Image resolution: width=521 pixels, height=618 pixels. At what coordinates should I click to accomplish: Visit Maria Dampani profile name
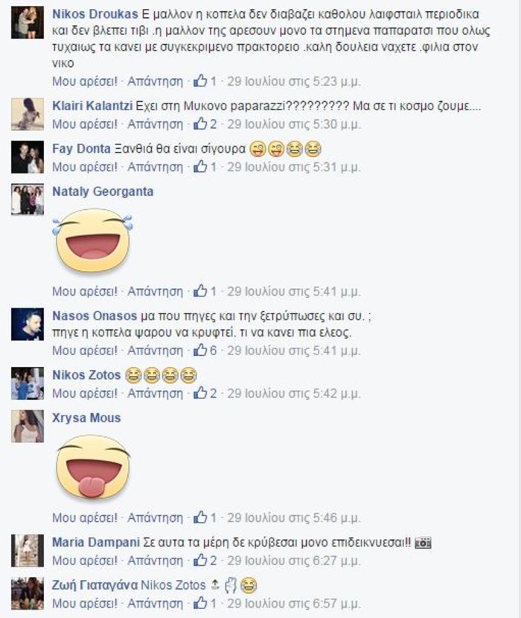pyautogui.click(x=96, y=542)
